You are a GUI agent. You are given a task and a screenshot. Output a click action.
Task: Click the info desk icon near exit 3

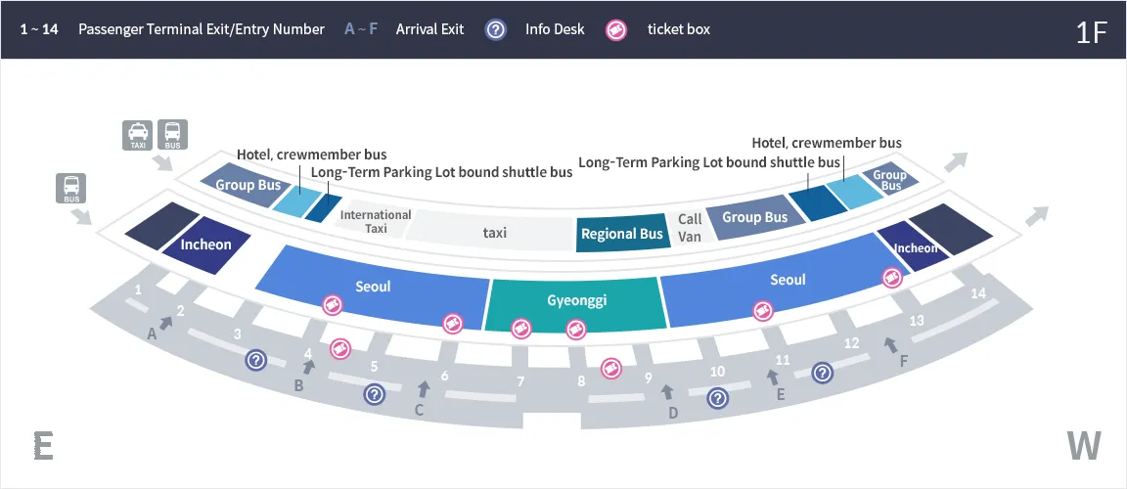(x=256, y=360)
